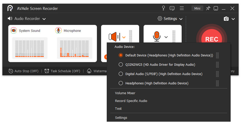
Task: Open the speaker device dropdown arrow
Action: coord(124,37)
